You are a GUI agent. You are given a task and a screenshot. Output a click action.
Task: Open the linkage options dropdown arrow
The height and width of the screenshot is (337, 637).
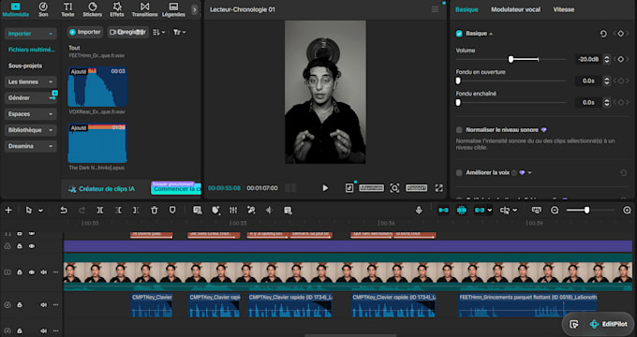coord(490,211)
